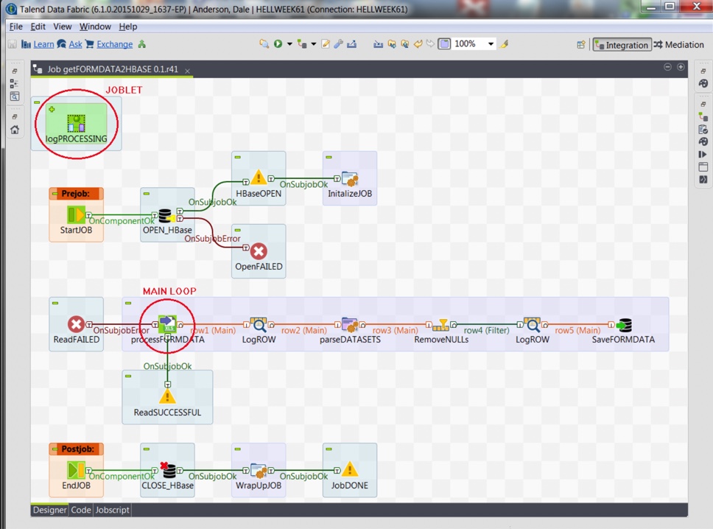
Task: Open the Exchange link
Action: click(115, 44)
